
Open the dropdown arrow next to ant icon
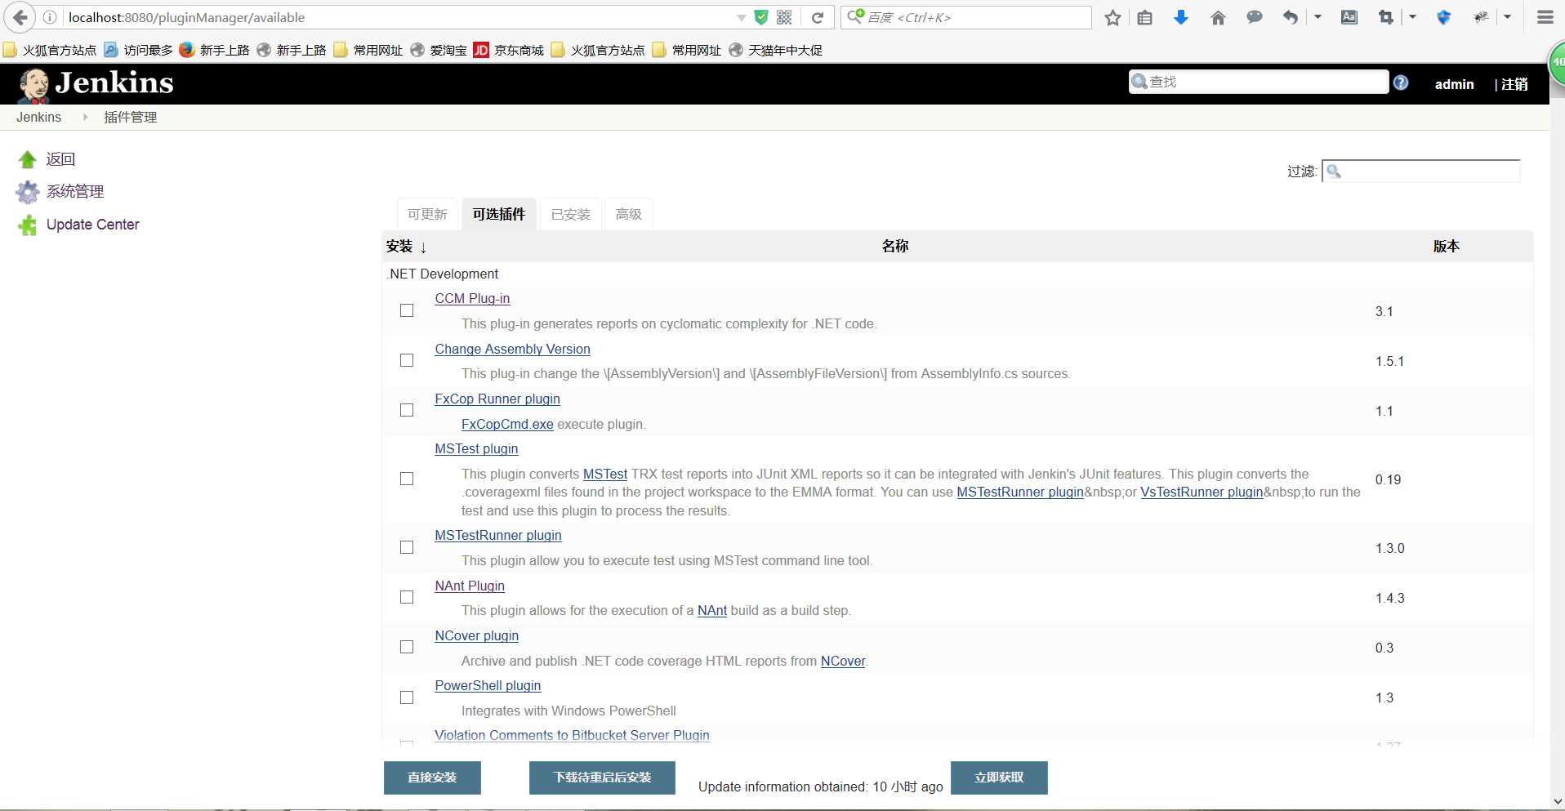coord(1507,16)
